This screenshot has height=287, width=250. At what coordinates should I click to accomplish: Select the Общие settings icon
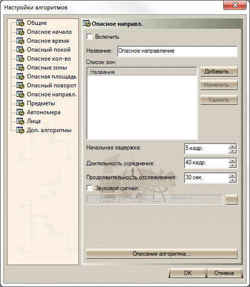[x=20, y=23]
